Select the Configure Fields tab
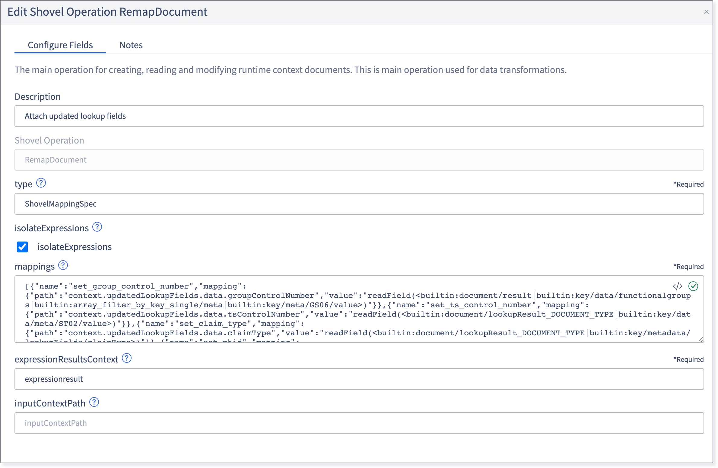 click(60, 45)
